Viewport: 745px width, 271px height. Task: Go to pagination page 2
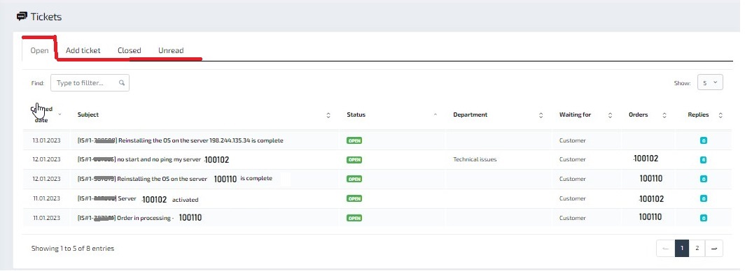tap(697, 248)
